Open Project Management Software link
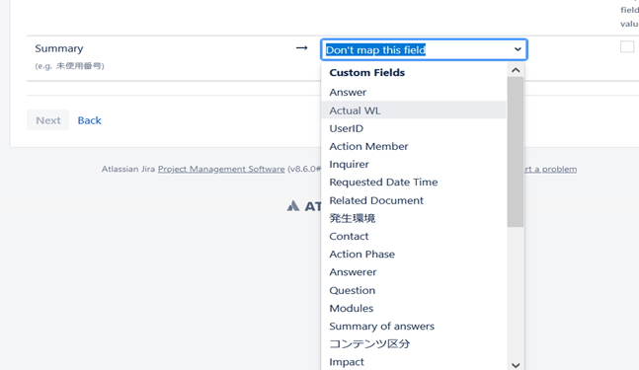This screenshot has width=639, height=370. tap(221, 169)
